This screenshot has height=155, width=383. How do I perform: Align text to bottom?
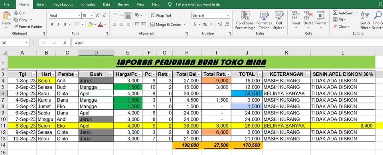point(128,15)
